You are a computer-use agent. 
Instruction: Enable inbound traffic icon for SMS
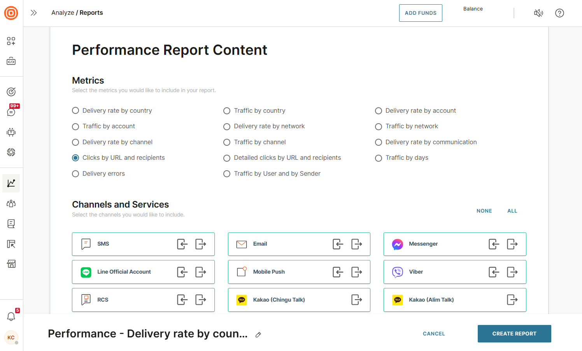coord(182,244)
